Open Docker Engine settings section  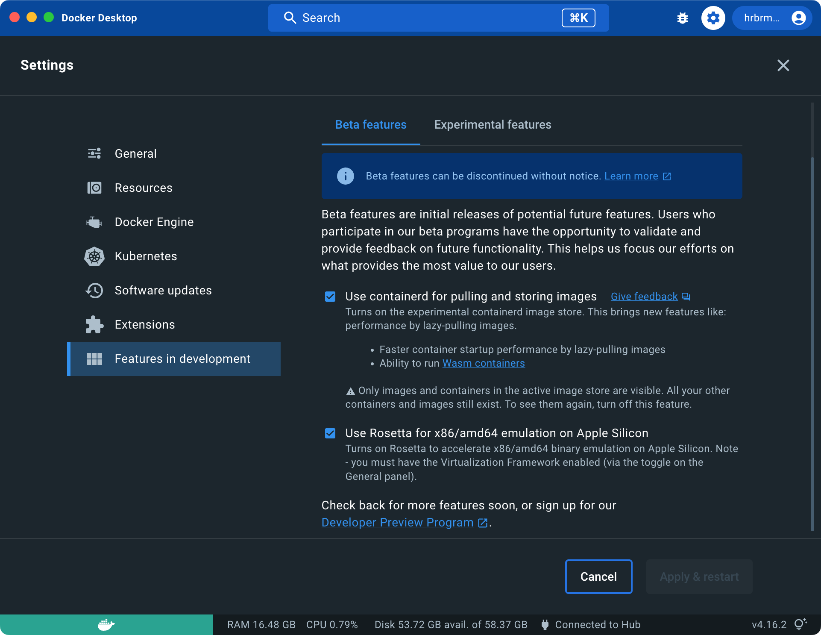pyautogui.click(x=154, y=222)
